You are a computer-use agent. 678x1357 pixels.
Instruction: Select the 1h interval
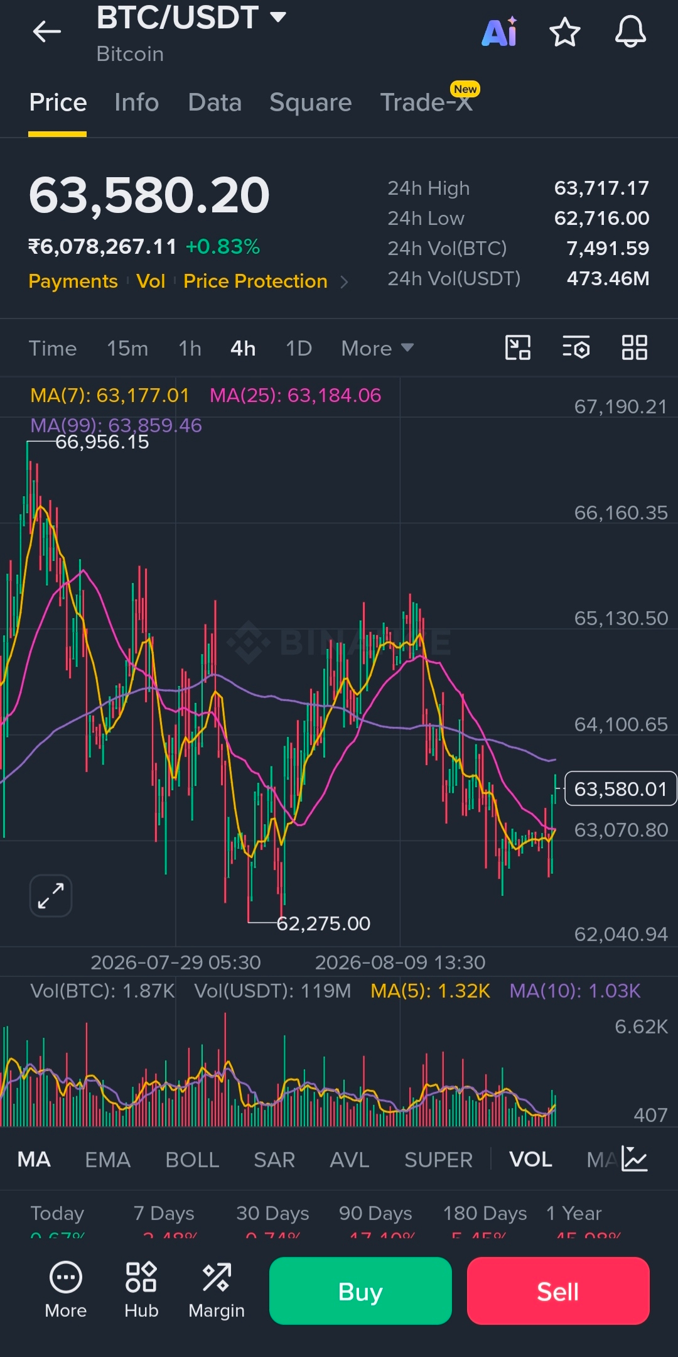(x=190, y=348)
